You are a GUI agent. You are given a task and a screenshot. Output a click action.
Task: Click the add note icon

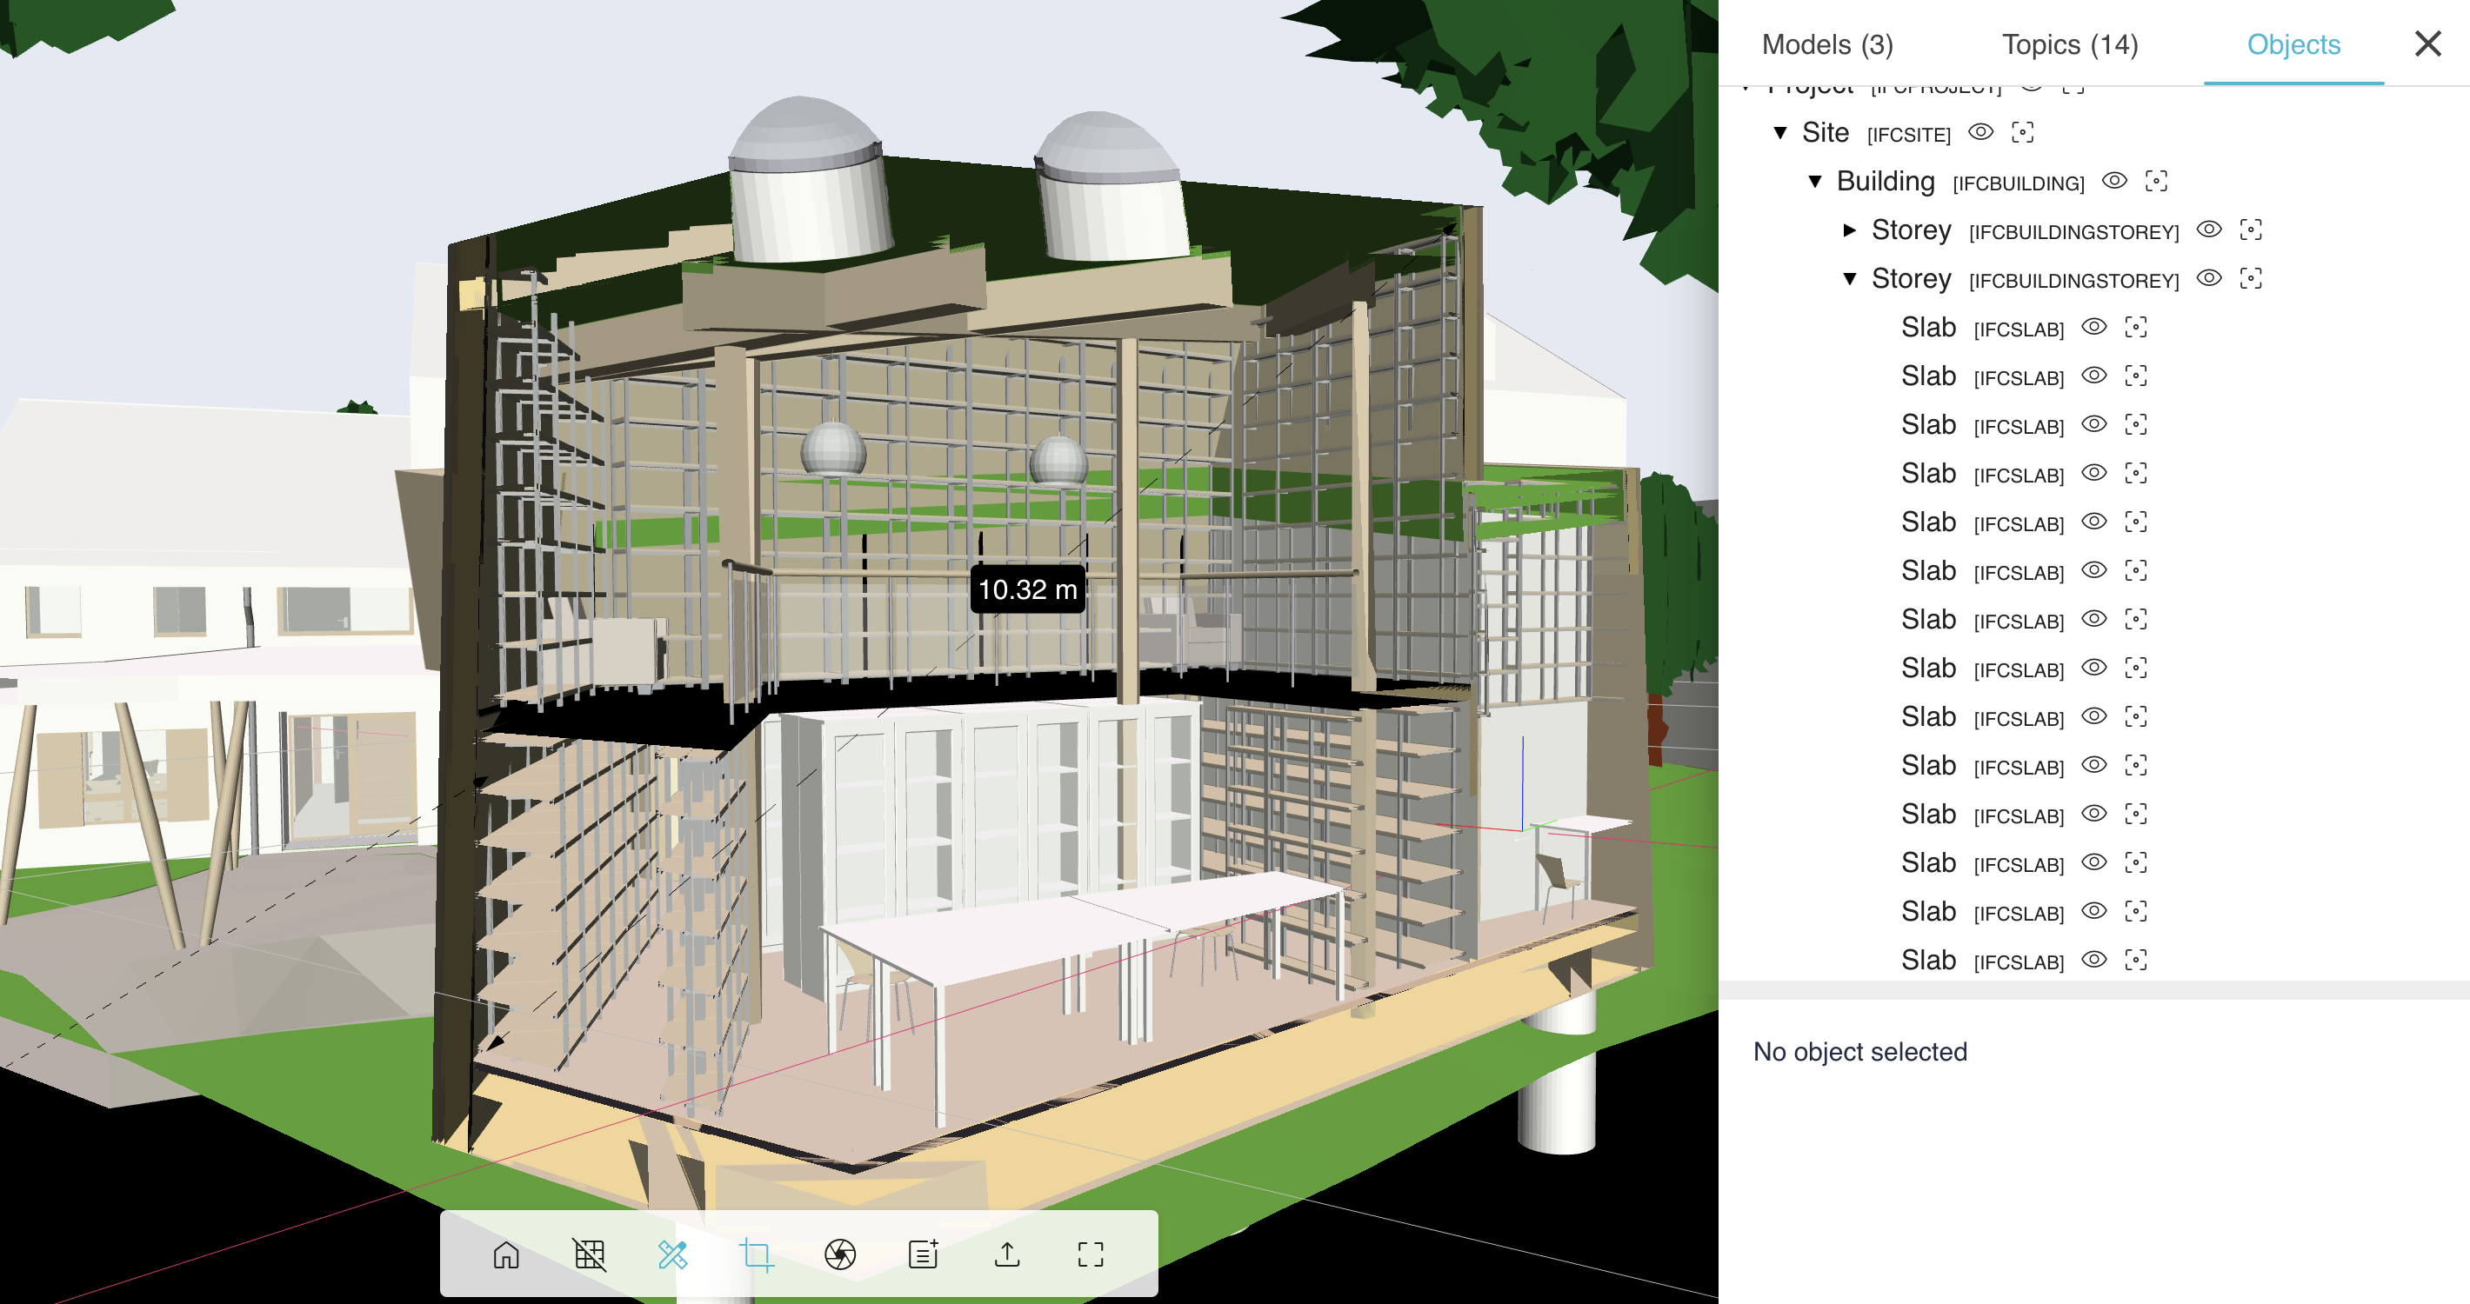pyautogui.click(x=924, y=1254)
